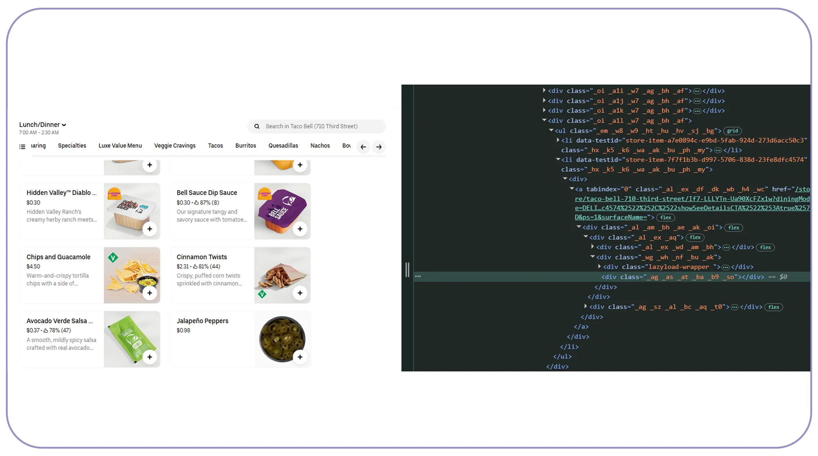818x456 pixels.
Task: Click the Cinnamon Twists item title
Action: 202,257
